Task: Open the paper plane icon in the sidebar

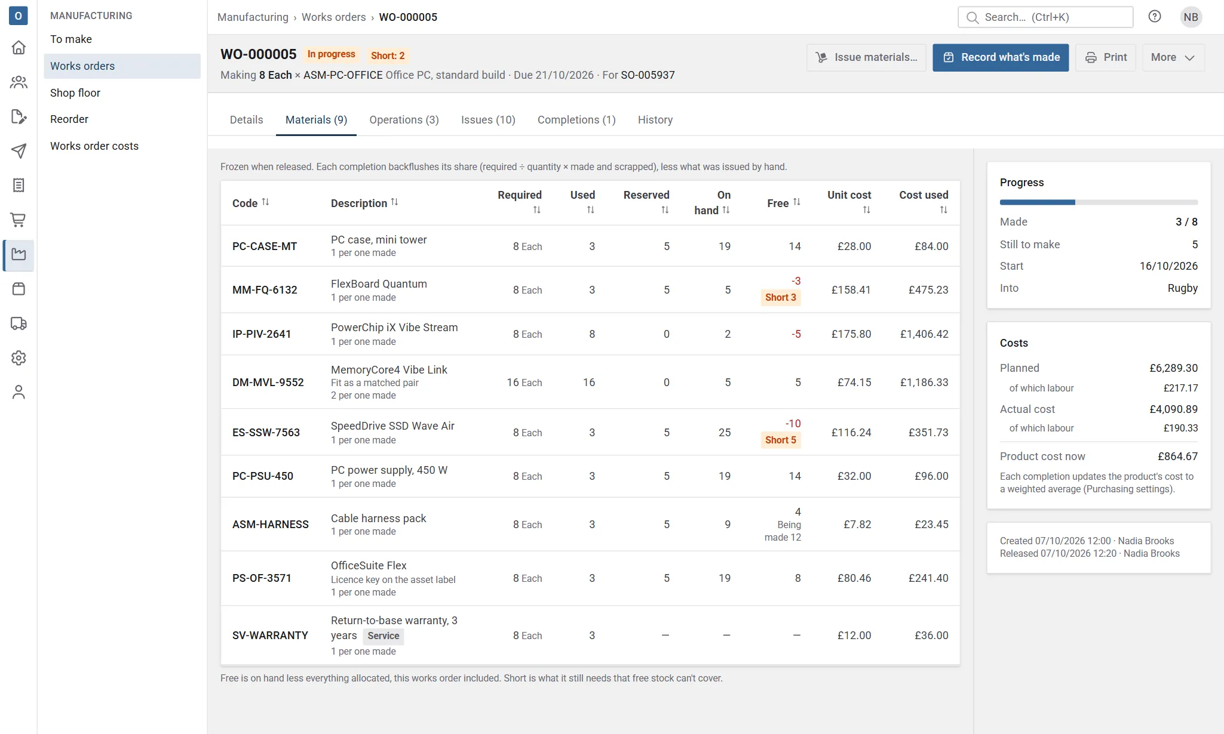Action: [19, 151]
